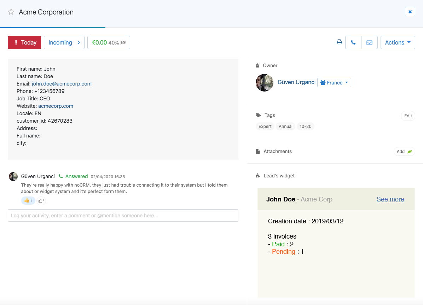Click See more in lead's widget
Image resolution: width=423 pixels, height=305 pixels.
(390, 199)
